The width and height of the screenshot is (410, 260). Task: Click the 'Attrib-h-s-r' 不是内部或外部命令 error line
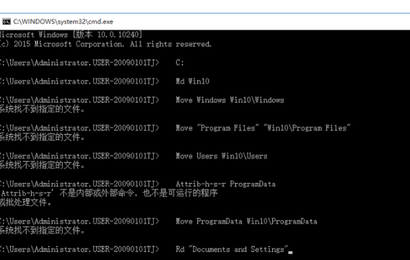109,193
